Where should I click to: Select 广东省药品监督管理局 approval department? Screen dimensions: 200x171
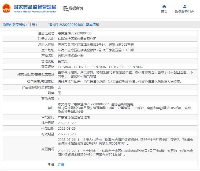click(74, 117)
